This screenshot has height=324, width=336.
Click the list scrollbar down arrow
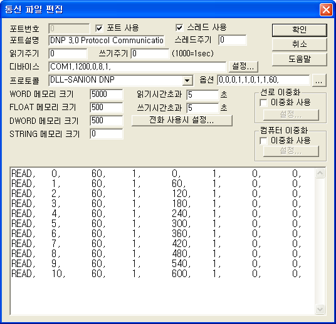(x=320, y=309)
